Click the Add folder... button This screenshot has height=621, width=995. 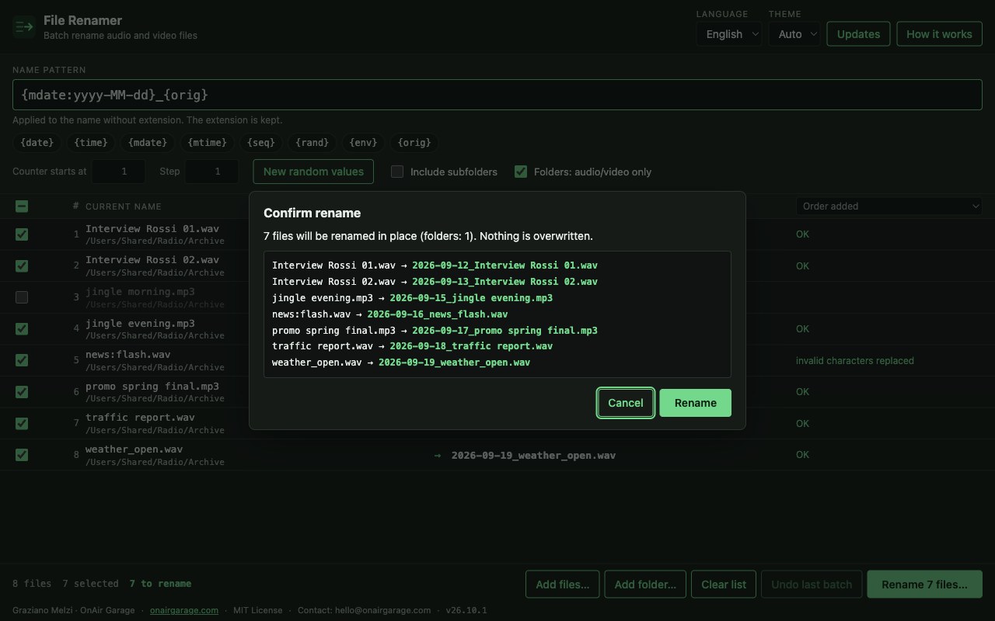coord(645,585)
